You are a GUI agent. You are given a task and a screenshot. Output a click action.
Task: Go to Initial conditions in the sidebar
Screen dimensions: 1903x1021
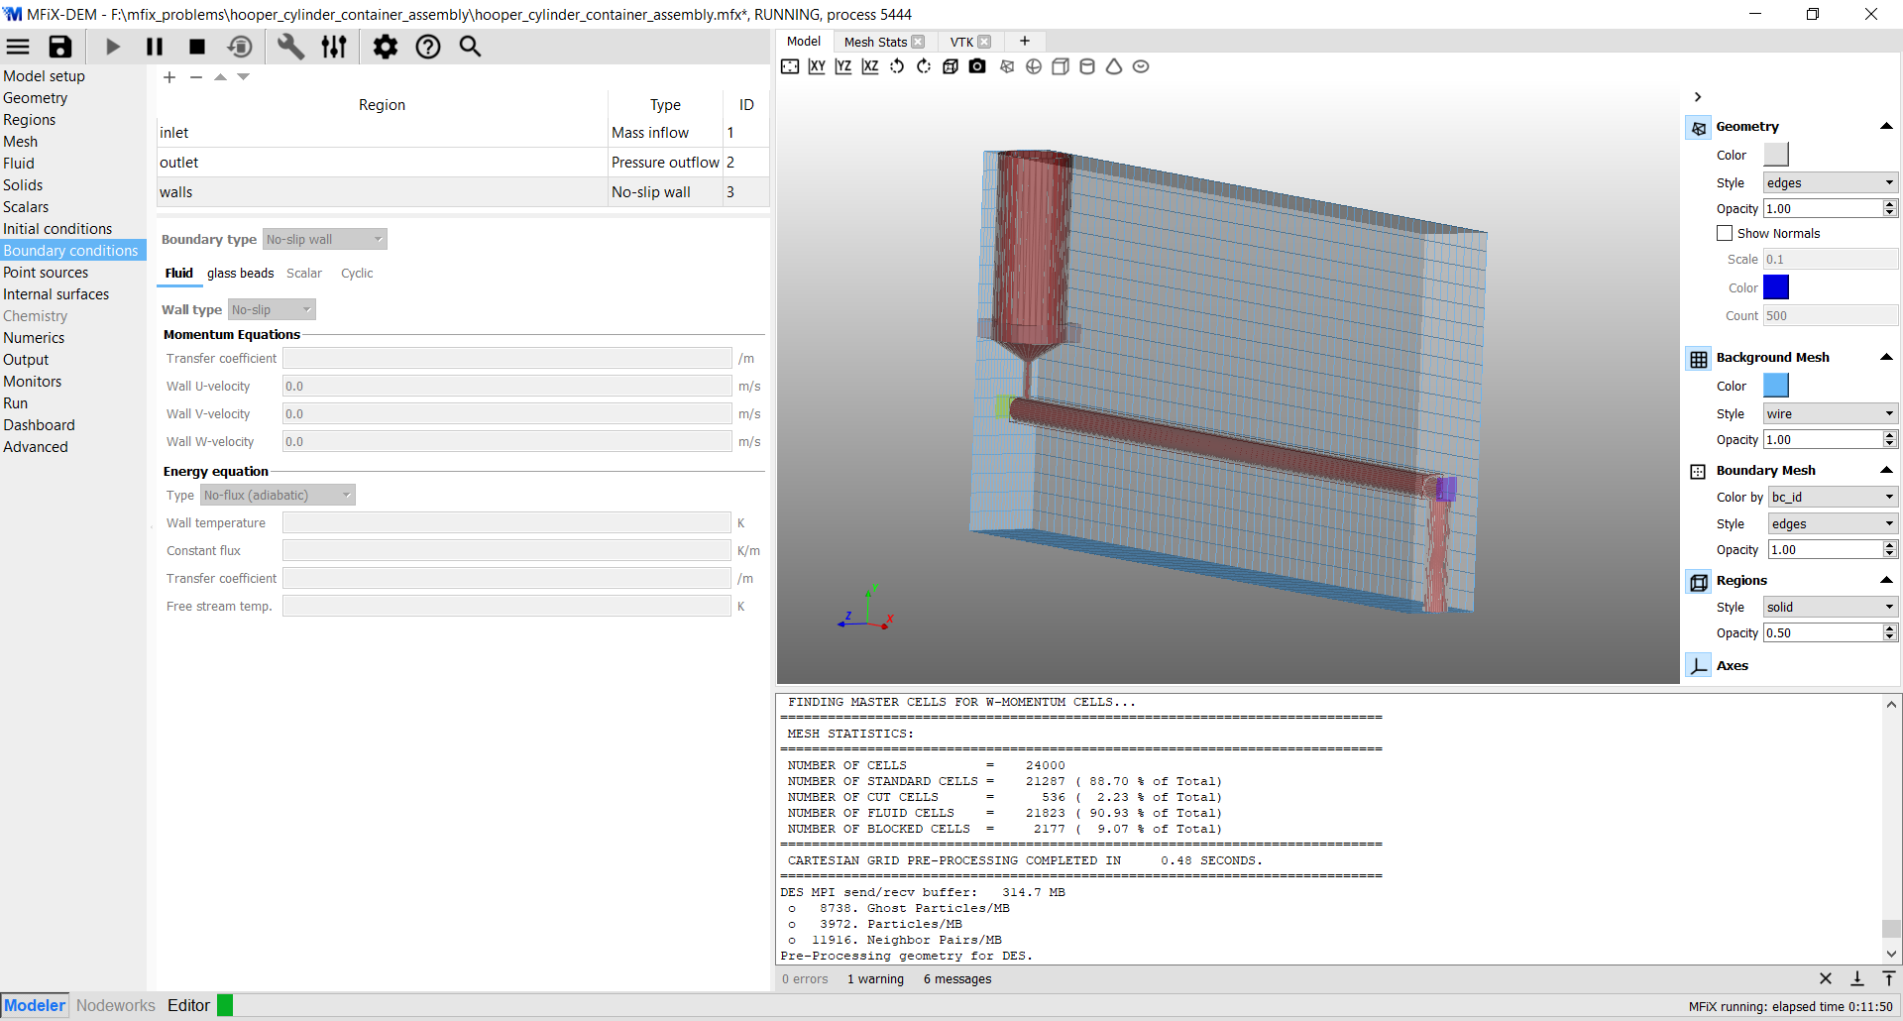57,229
